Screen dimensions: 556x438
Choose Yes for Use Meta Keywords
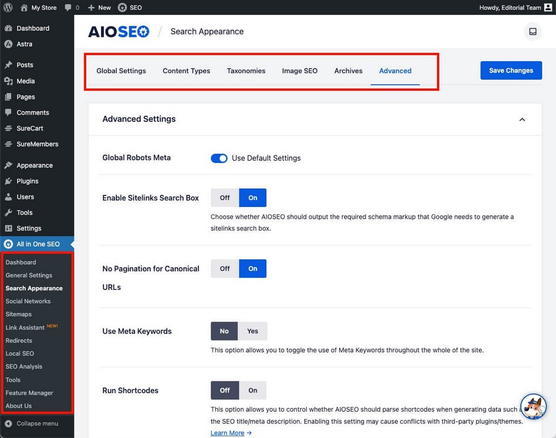point(252,331)
